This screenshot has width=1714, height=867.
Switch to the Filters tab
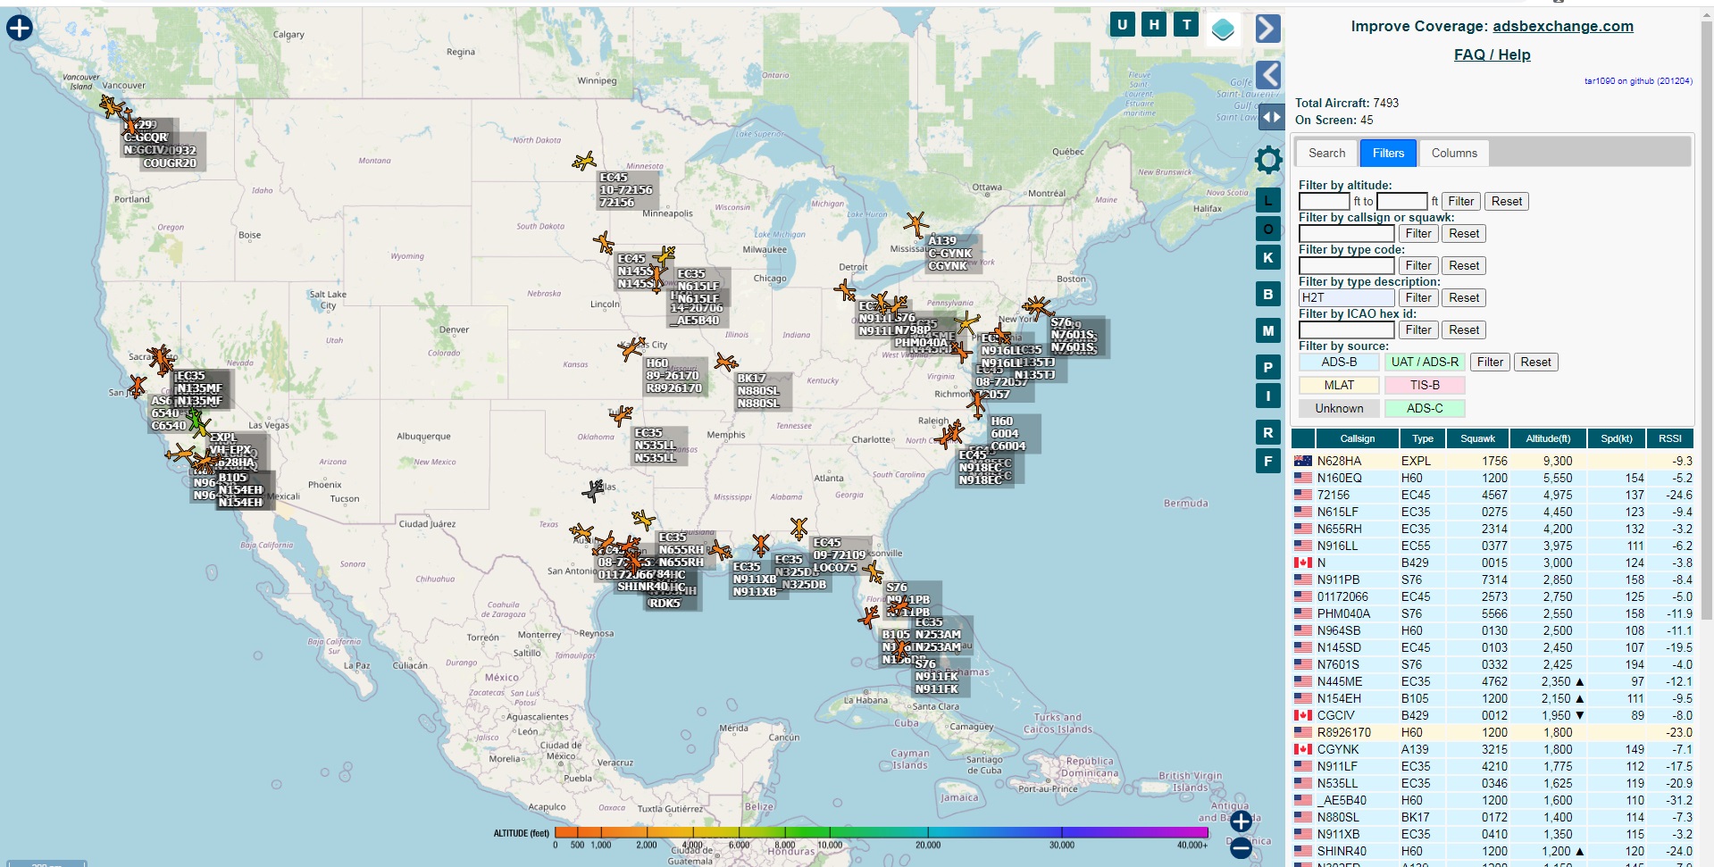(1388, 153)
